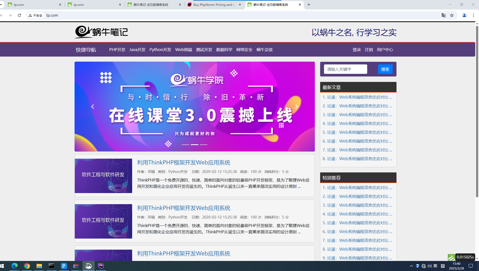Open the Chrome profile icon
Viewport: 479px width, 271px height.
coord(464,15)
